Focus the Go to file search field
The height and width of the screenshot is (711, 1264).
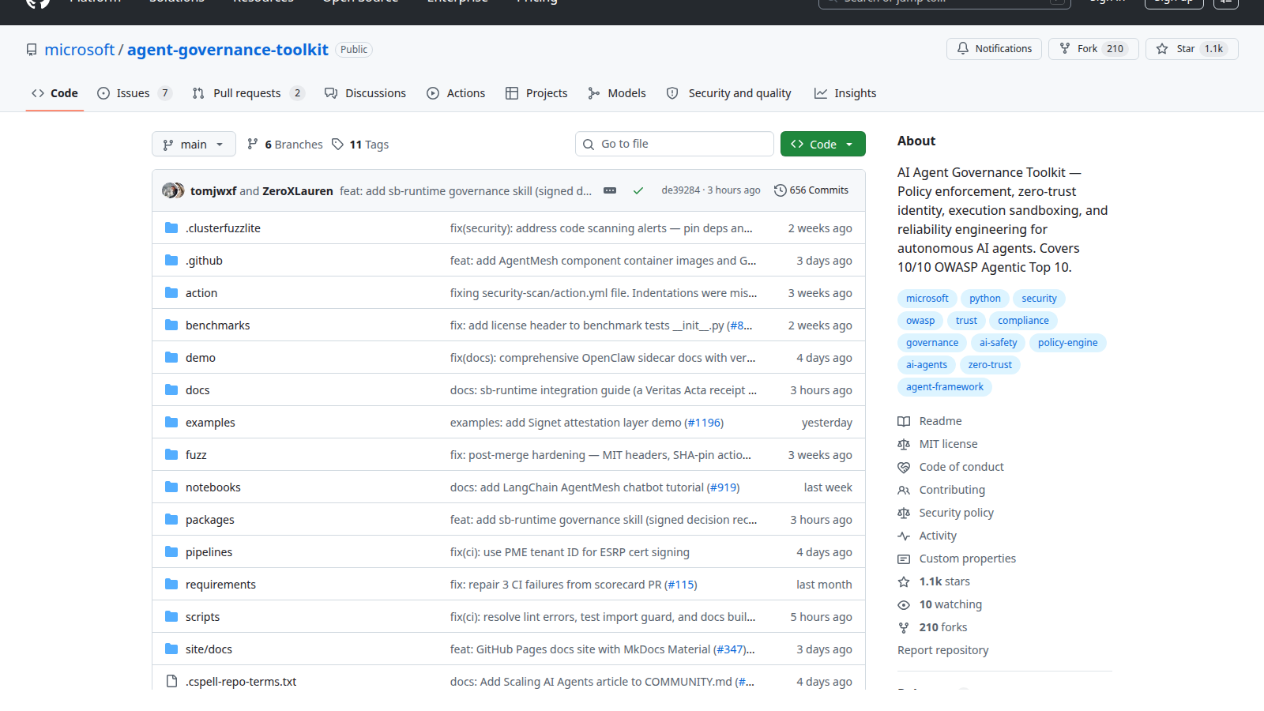pos(675,144)
